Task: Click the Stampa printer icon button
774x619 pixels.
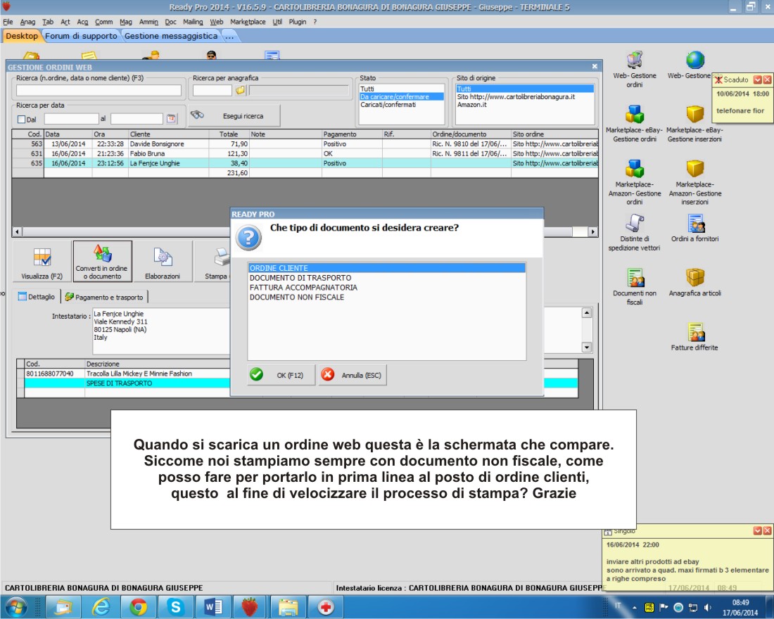Action: (217, 262)
